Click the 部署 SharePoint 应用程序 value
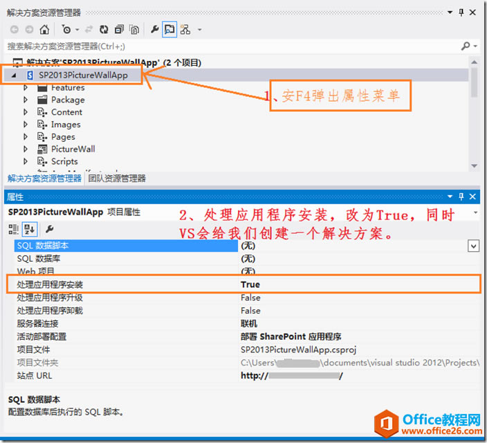Viewport: 487px width, 443px height. pyautogui.click(x=291, y=336)
